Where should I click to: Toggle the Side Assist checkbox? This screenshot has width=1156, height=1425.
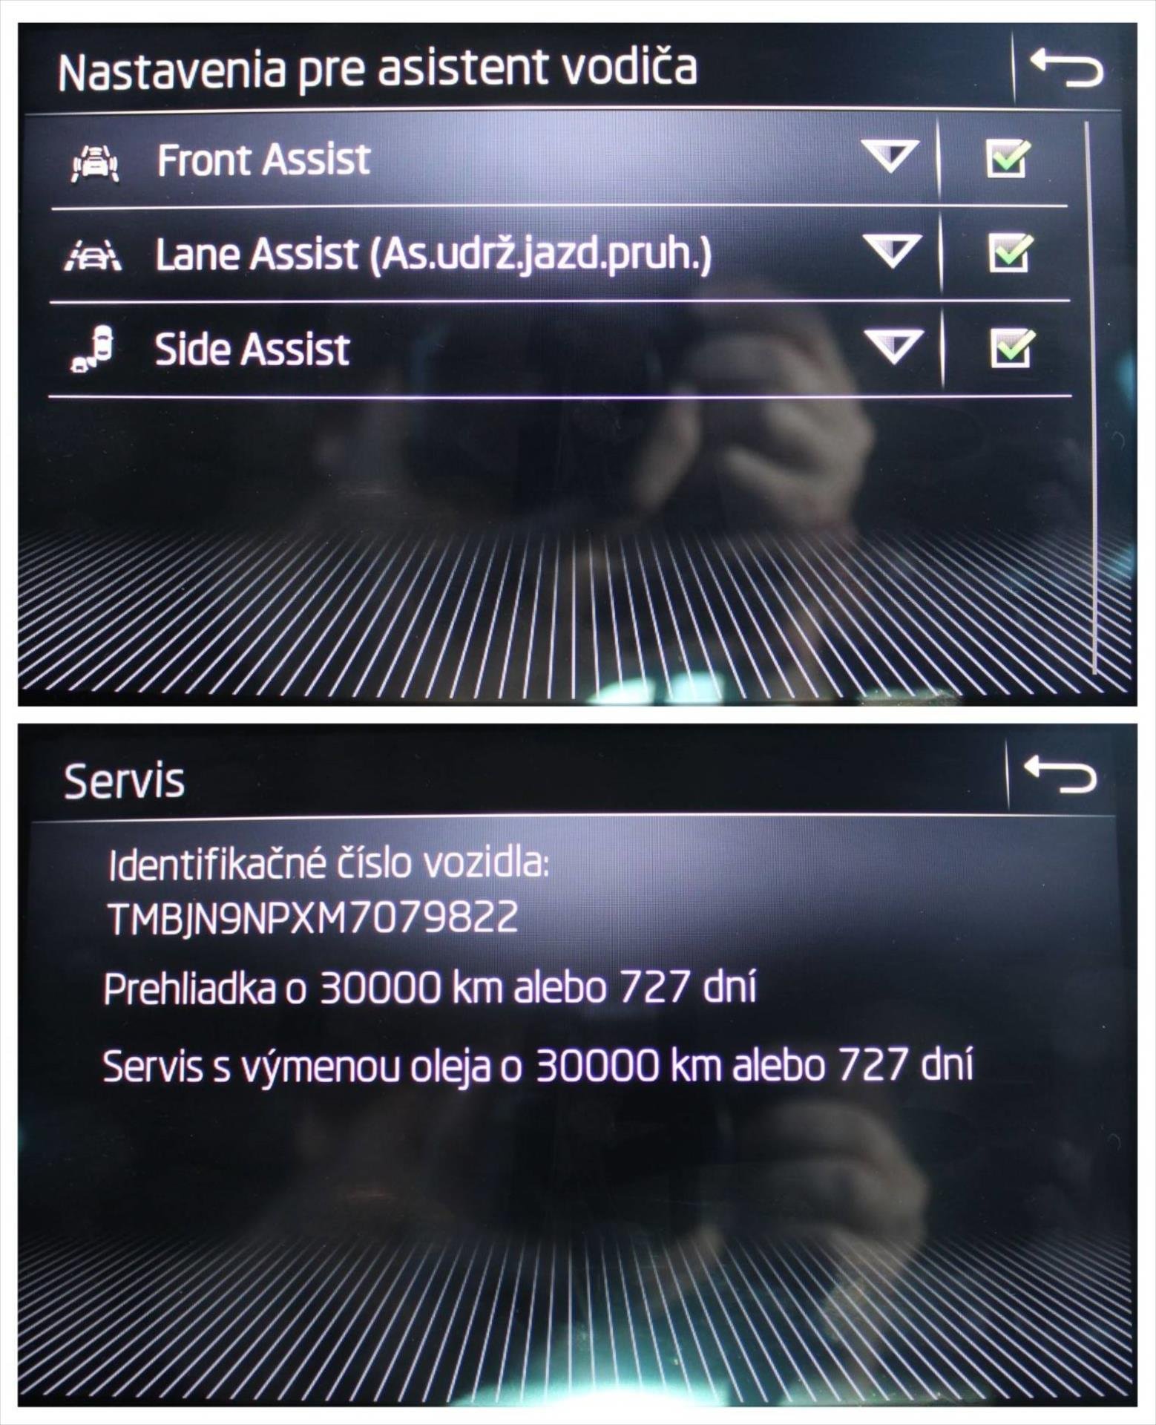(x=1011, y=347)
